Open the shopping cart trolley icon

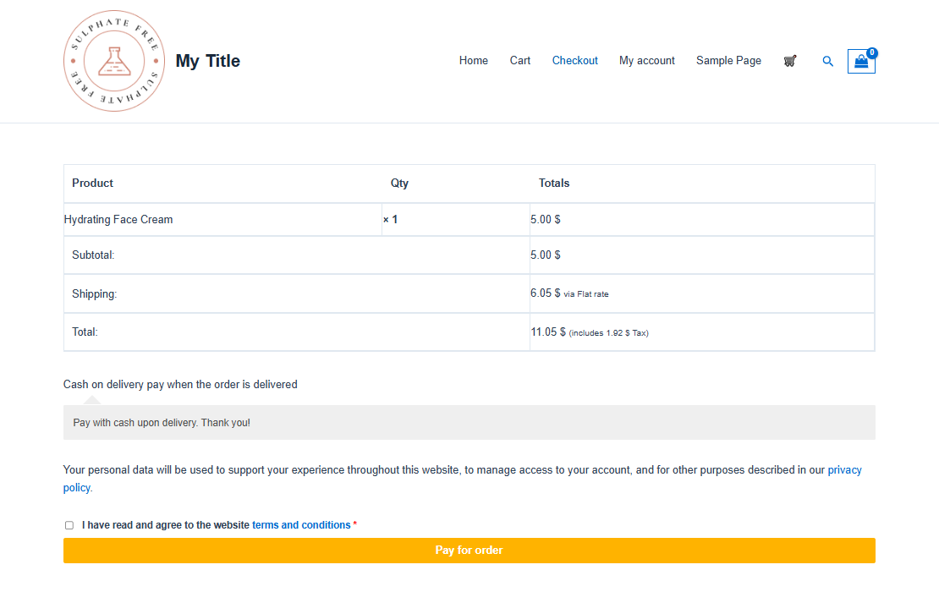(790, 61)
